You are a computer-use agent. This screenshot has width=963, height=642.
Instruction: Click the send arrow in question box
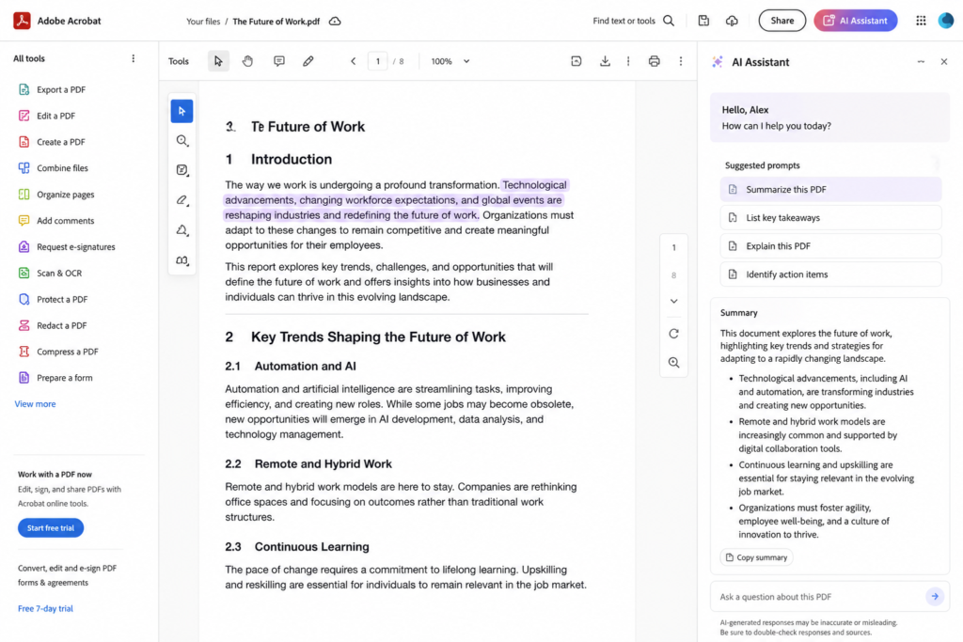tap(935, 597)
